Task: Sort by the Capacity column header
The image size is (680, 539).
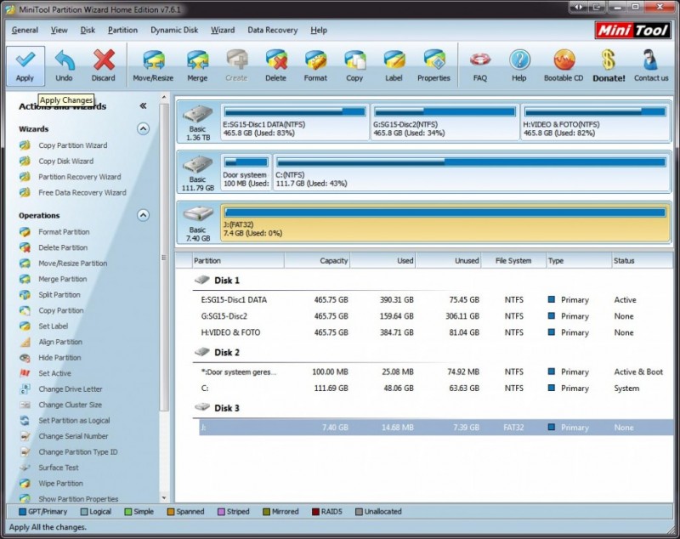Action: (317, 261)
